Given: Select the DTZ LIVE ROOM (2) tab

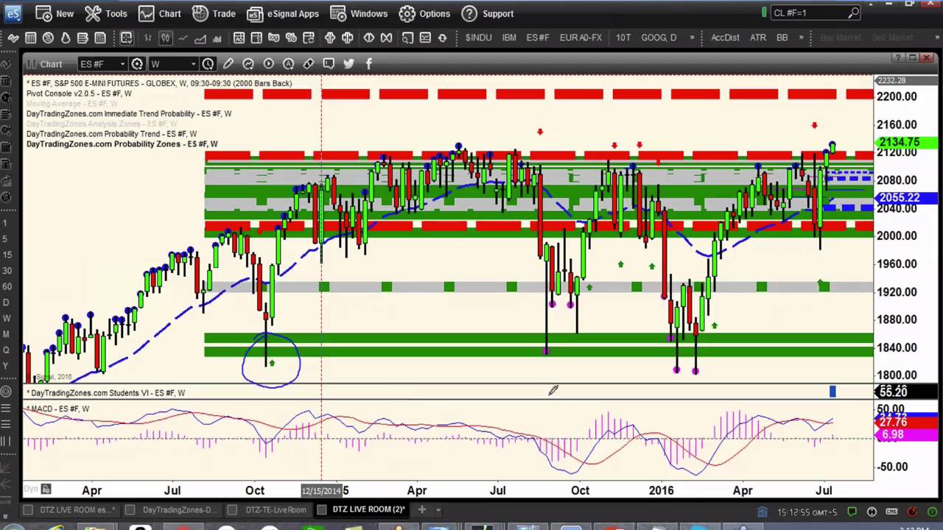Looking at the screenshot, I should (362, 509).
